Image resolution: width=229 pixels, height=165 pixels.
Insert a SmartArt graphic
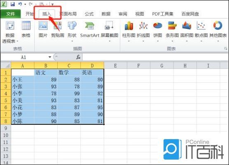pos(89,29)
